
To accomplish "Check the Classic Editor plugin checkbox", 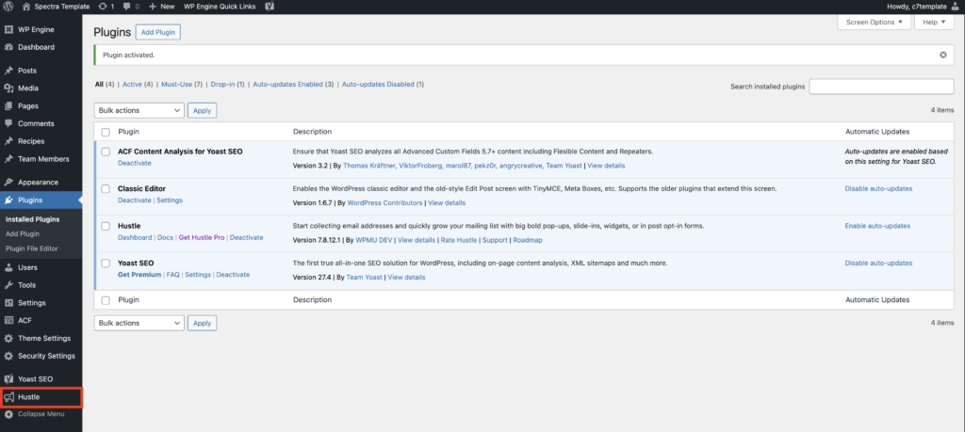I will pyautogui.click(x=106, y=189).
